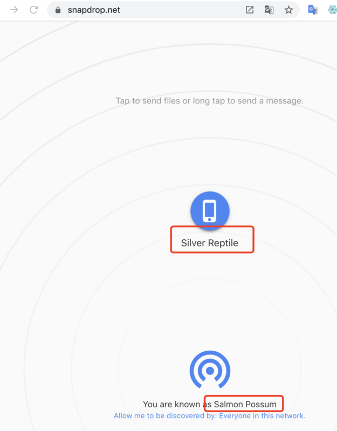
Task: Click the browser forward arrow
Action: click(14, 10)
